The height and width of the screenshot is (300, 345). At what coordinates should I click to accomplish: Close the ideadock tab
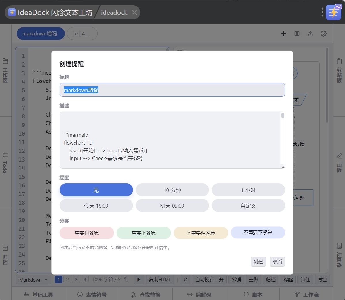(x=134, y=13)
